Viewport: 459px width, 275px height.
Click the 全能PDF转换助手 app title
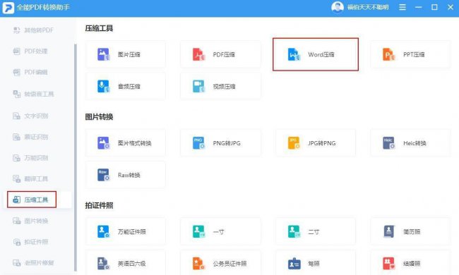(x=43, y=7)
